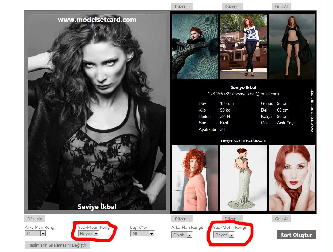Image resolution: width=333 pixels, height=252 pixels.
Task: Open the left Yazı/Metin Rengi Beyaz dropdown
Action: point(88,234)
